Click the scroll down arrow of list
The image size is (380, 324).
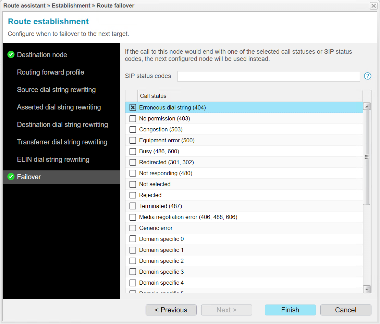(x=367, y=289)
